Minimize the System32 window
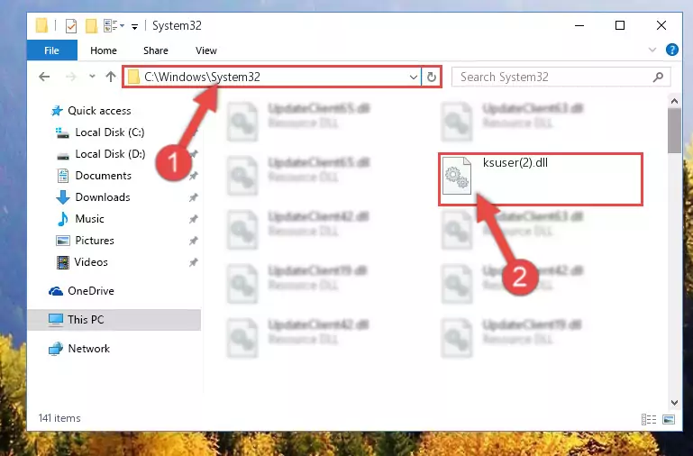 (579, 25)
